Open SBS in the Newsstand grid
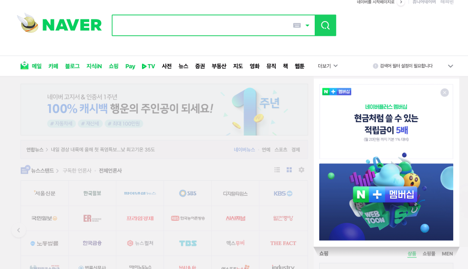Viewport: 468px width, 269px height. click(x=188, y=194)
